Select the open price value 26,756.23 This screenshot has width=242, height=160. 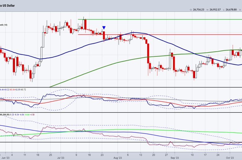click(199, 10)
